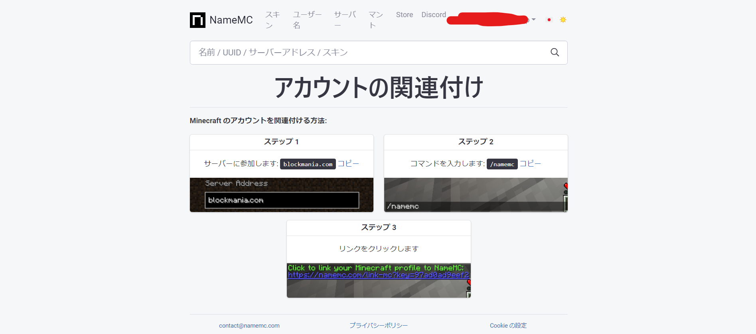Click the ステップ 3 card header
This screenshot has height=334, width=756.
point(379,228)
